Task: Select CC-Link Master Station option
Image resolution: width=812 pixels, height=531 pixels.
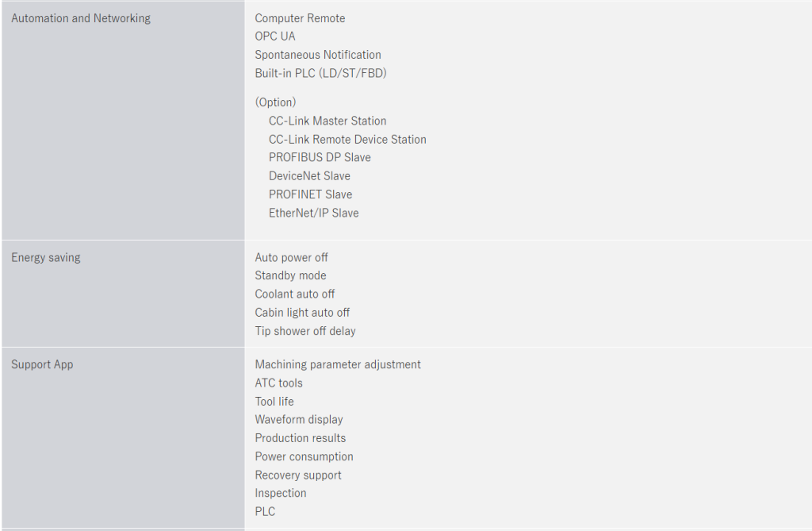Action: pos(327,121)
